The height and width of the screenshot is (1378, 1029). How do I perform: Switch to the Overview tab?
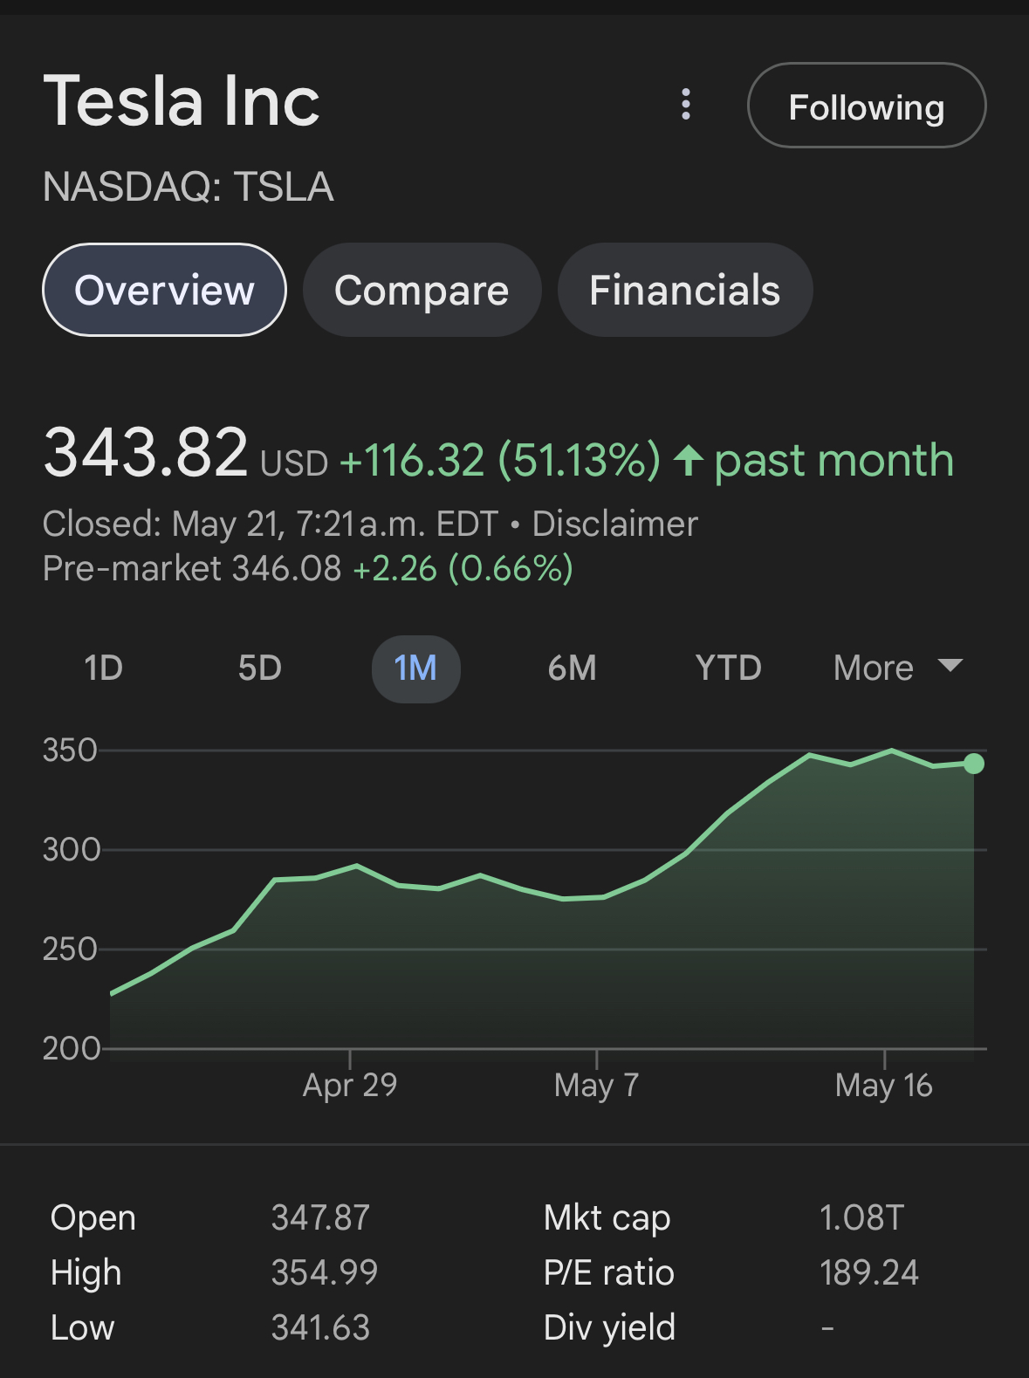tap(164, 290)
